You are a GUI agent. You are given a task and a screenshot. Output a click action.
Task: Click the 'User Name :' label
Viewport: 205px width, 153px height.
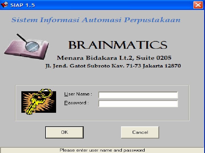78,94
